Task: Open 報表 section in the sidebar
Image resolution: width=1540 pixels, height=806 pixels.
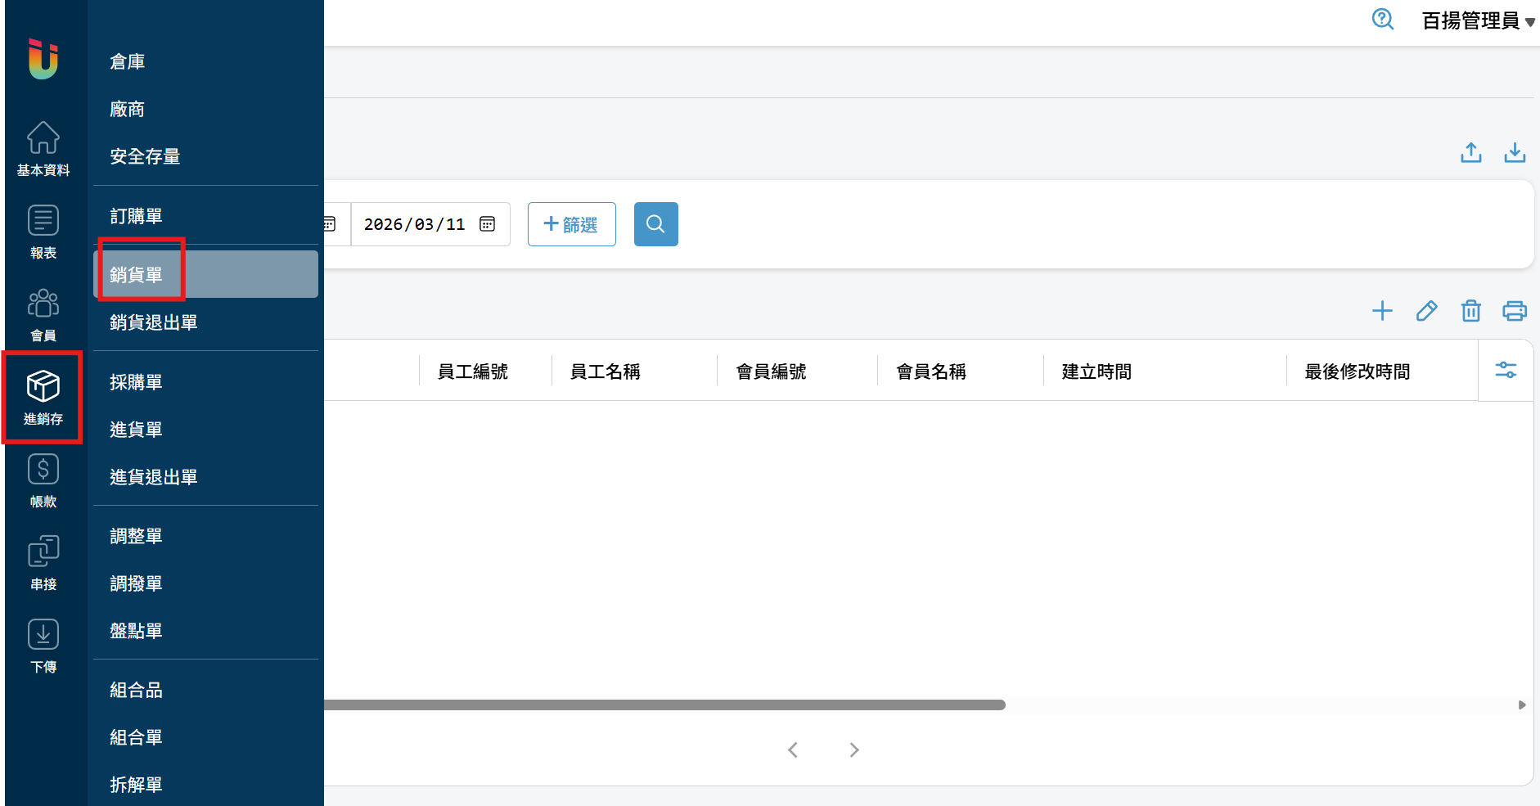Action: point(43,232)
